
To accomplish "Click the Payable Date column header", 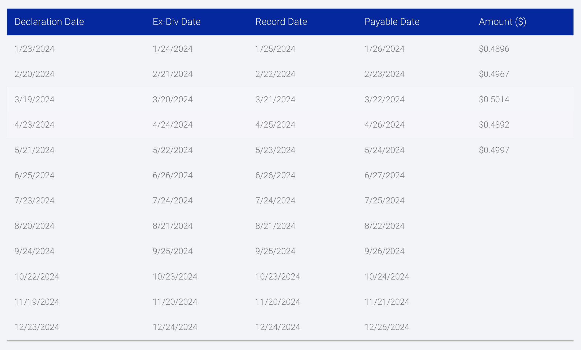I will click(x=392, y=22).
